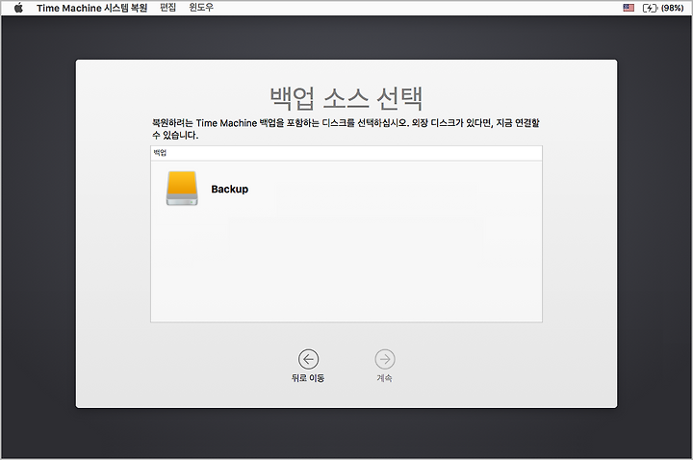Click the continue arrow circle icon
Screen dimensions: 693x460
(x=385, y=359)
